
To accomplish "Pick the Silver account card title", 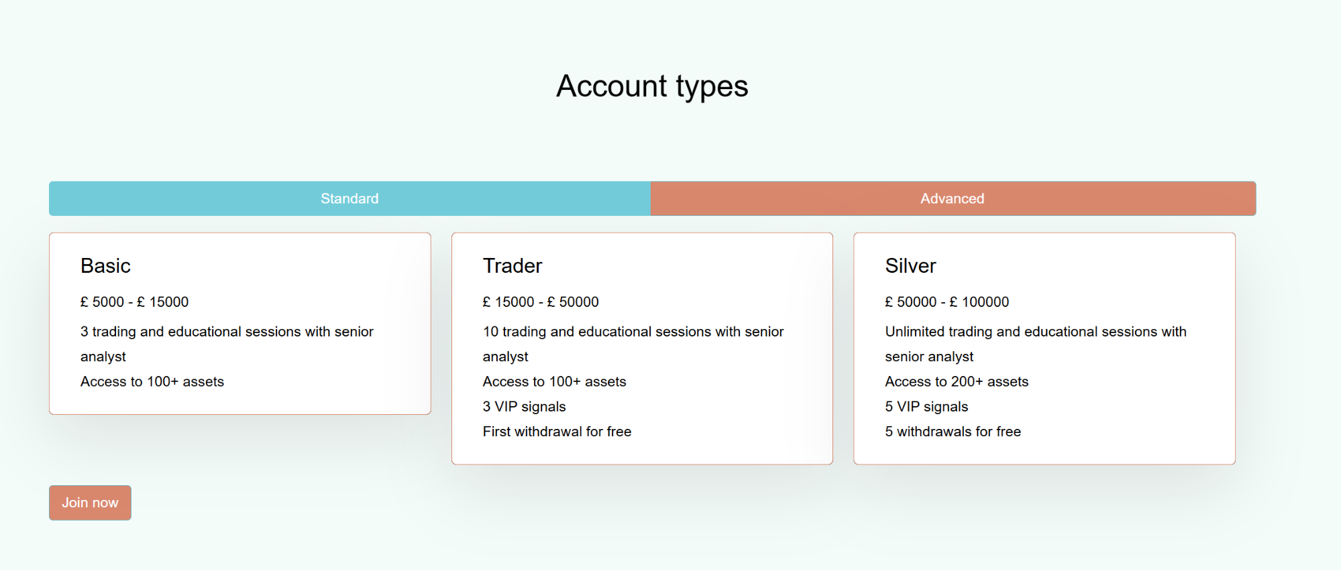I will tap(910, 266).
